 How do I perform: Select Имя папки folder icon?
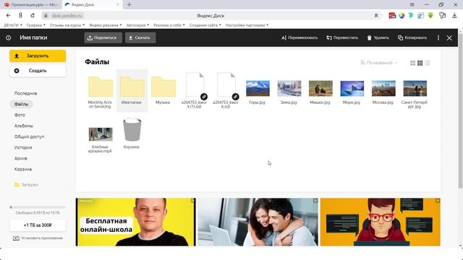132,87
